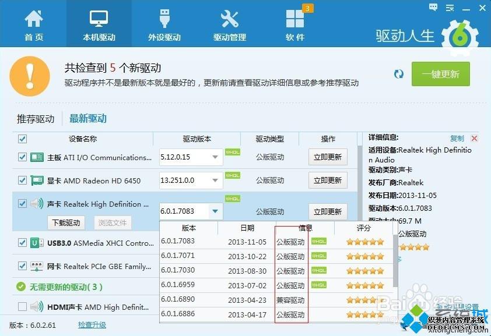Uncheck the 声卡 Realtek High Definition checkbox

coord(22,204)
